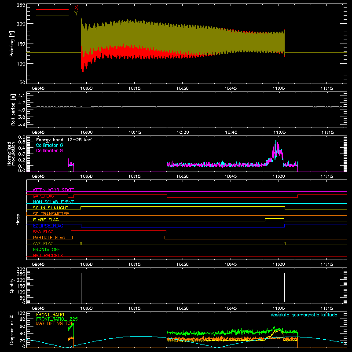Click the red X legend line sample
The height and width of the screenshot is (352, 352).
tap(52, 9)
